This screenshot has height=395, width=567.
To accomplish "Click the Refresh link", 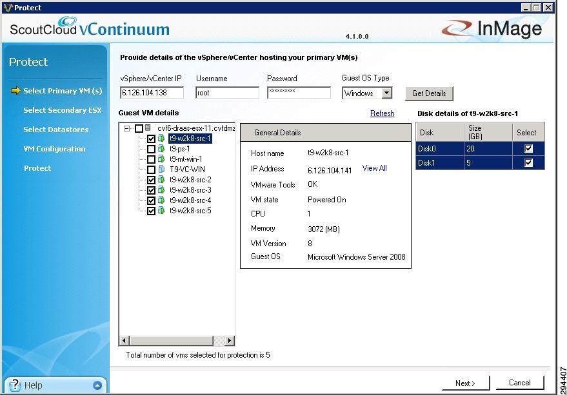I will (382, 113).
